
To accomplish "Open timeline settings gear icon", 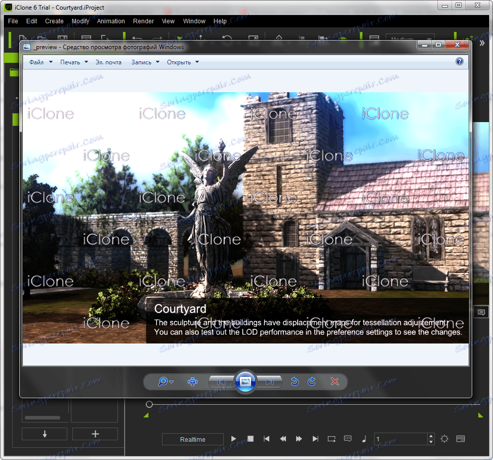I will [444, 439].
